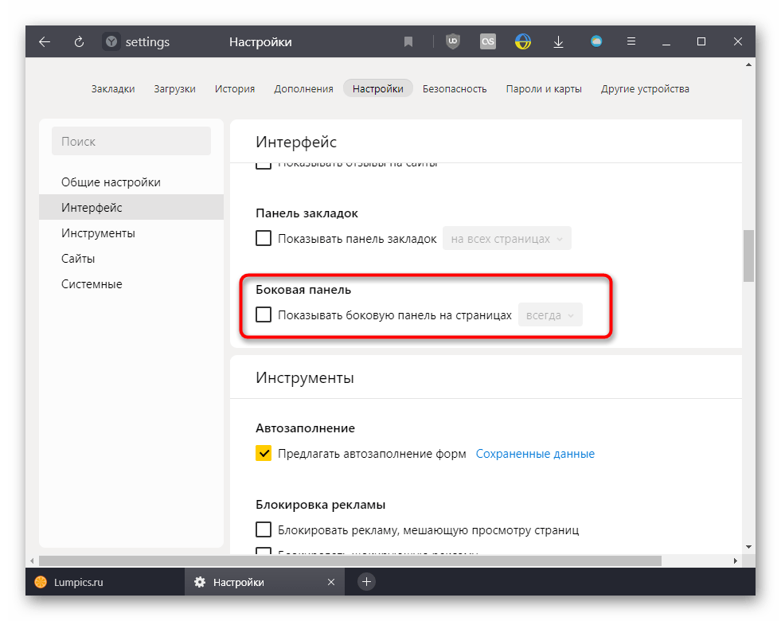Image resolution: width=781 pixels, height=621 pixels.
Task: Open the Пароли и карты tab
Action: click(x=544, y=88)
